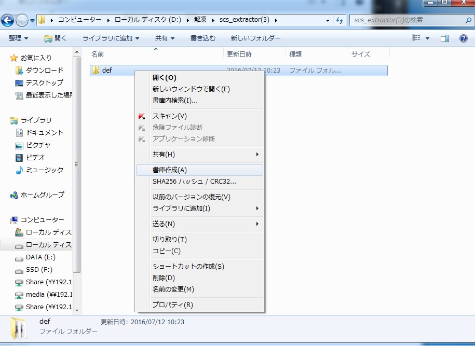475x346 pixels.
Task: Choose 書庫内検索(I)... menu item
Action: point(200,101)
